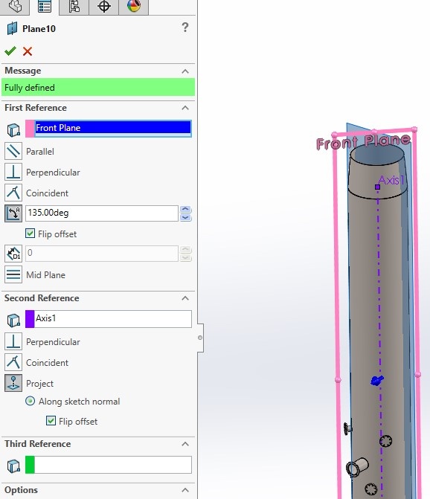The height and width of the screenshot is (499, 430).
Task: Click the blue angle handle on axis
Action: pos(377,380)
